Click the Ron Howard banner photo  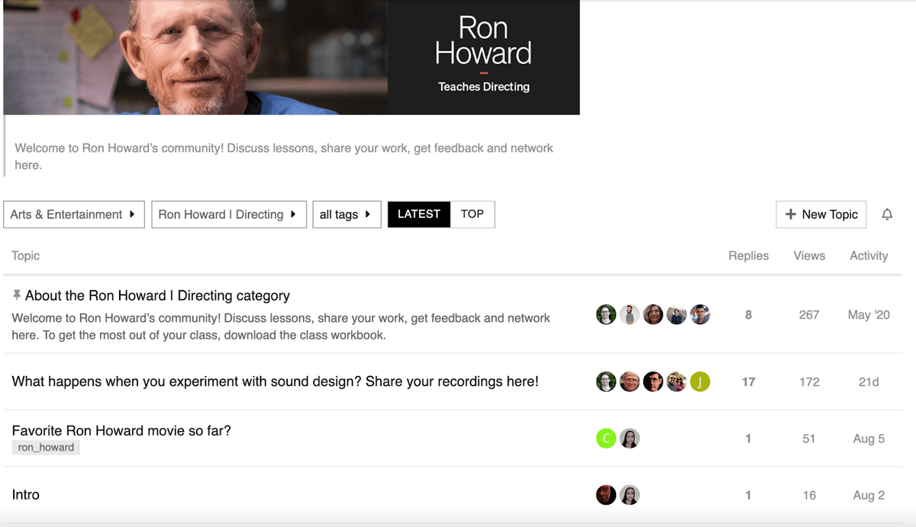click(195, 57)
